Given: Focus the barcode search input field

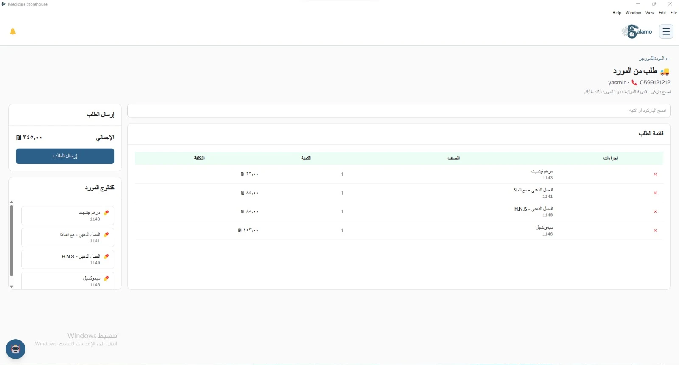Looking at the screenshot, I should 398,111.
